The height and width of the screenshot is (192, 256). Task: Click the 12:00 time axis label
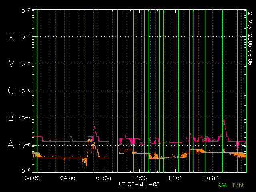coord(140,178)
